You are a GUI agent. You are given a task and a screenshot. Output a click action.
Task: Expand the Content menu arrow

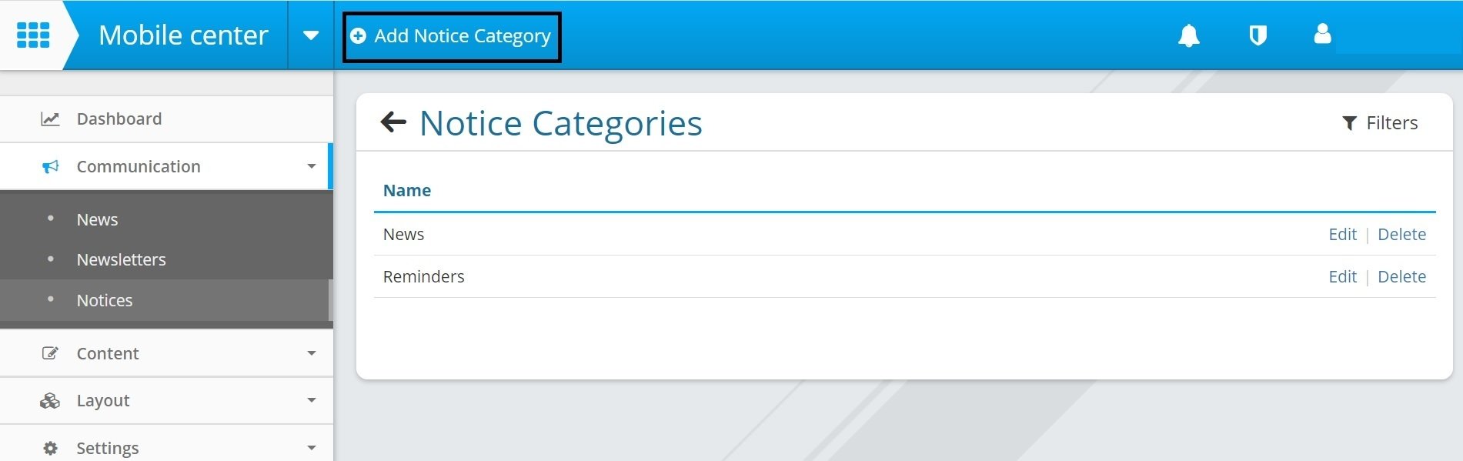tap(312, 353)
